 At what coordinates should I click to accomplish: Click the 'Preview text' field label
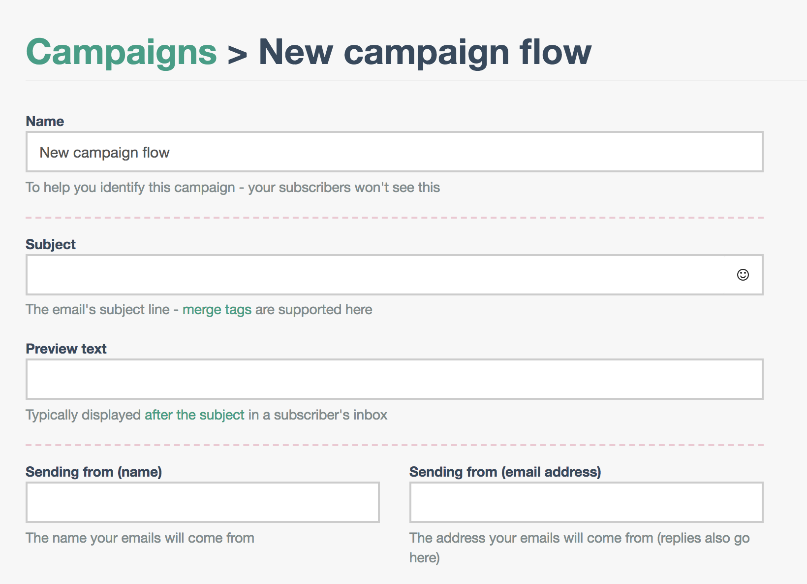point(66,349)
